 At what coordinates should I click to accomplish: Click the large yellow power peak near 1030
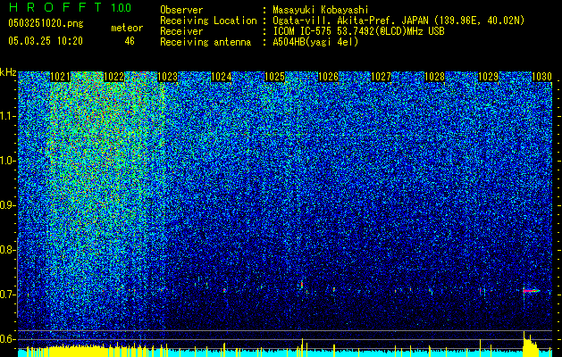[x=531, y=344]
